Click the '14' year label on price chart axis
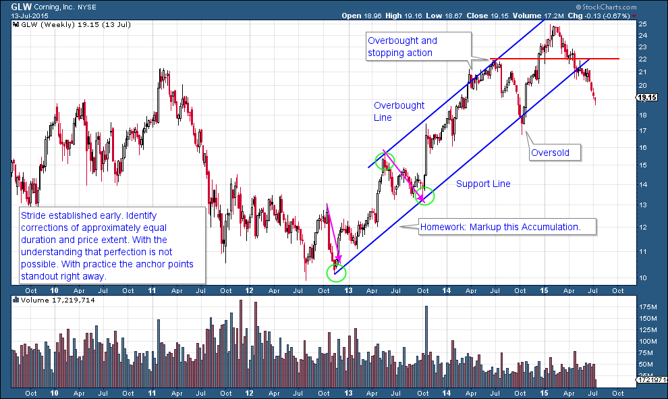Screen dimensions: 668x399 click(x=446, y=291)
